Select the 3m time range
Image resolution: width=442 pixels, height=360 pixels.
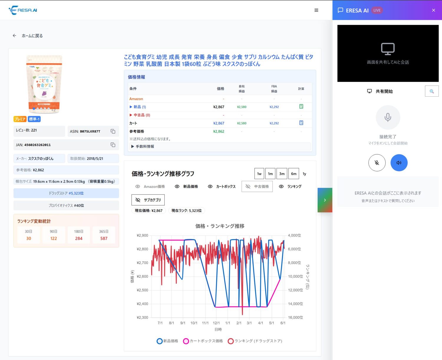(x=282, y=174)
